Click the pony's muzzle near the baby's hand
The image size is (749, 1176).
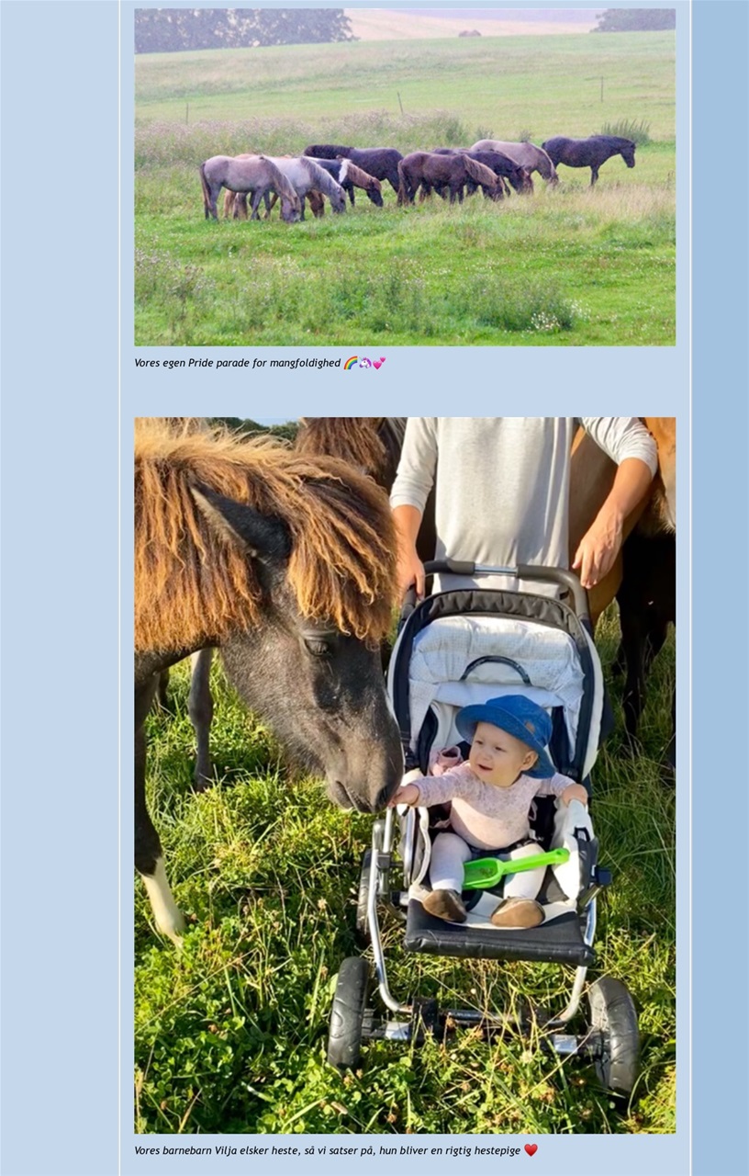367,786
